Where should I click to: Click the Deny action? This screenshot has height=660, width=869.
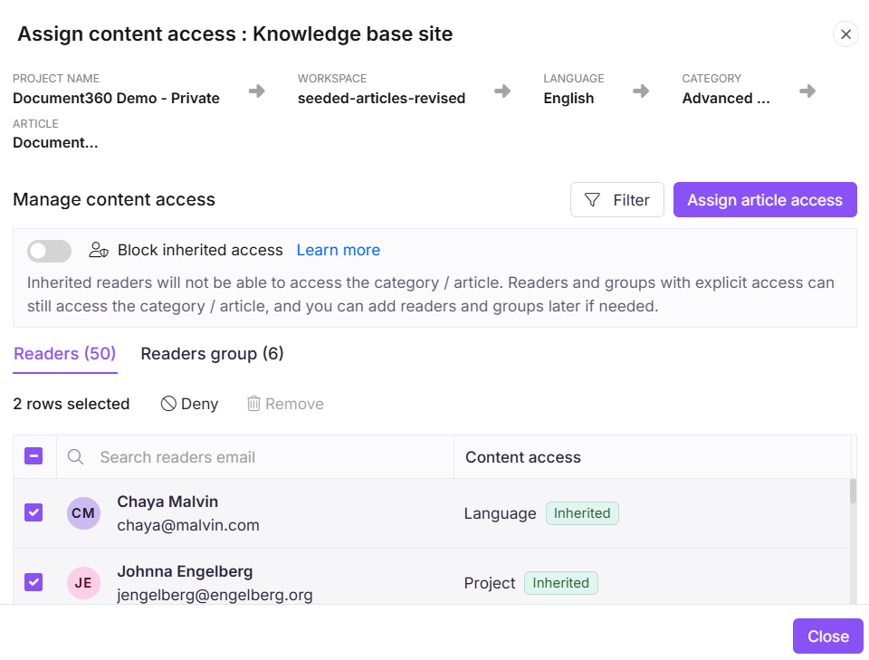coord(189,404)
